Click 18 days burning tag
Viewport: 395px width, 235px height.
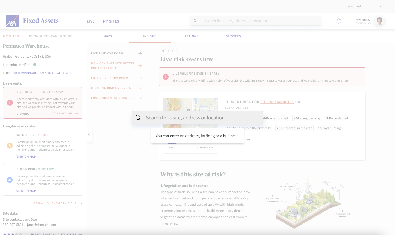[329, 128]
